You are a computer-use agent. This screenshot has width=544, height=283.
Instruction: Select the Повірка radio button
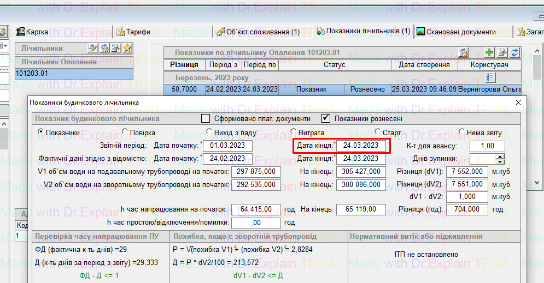point(126,132)
